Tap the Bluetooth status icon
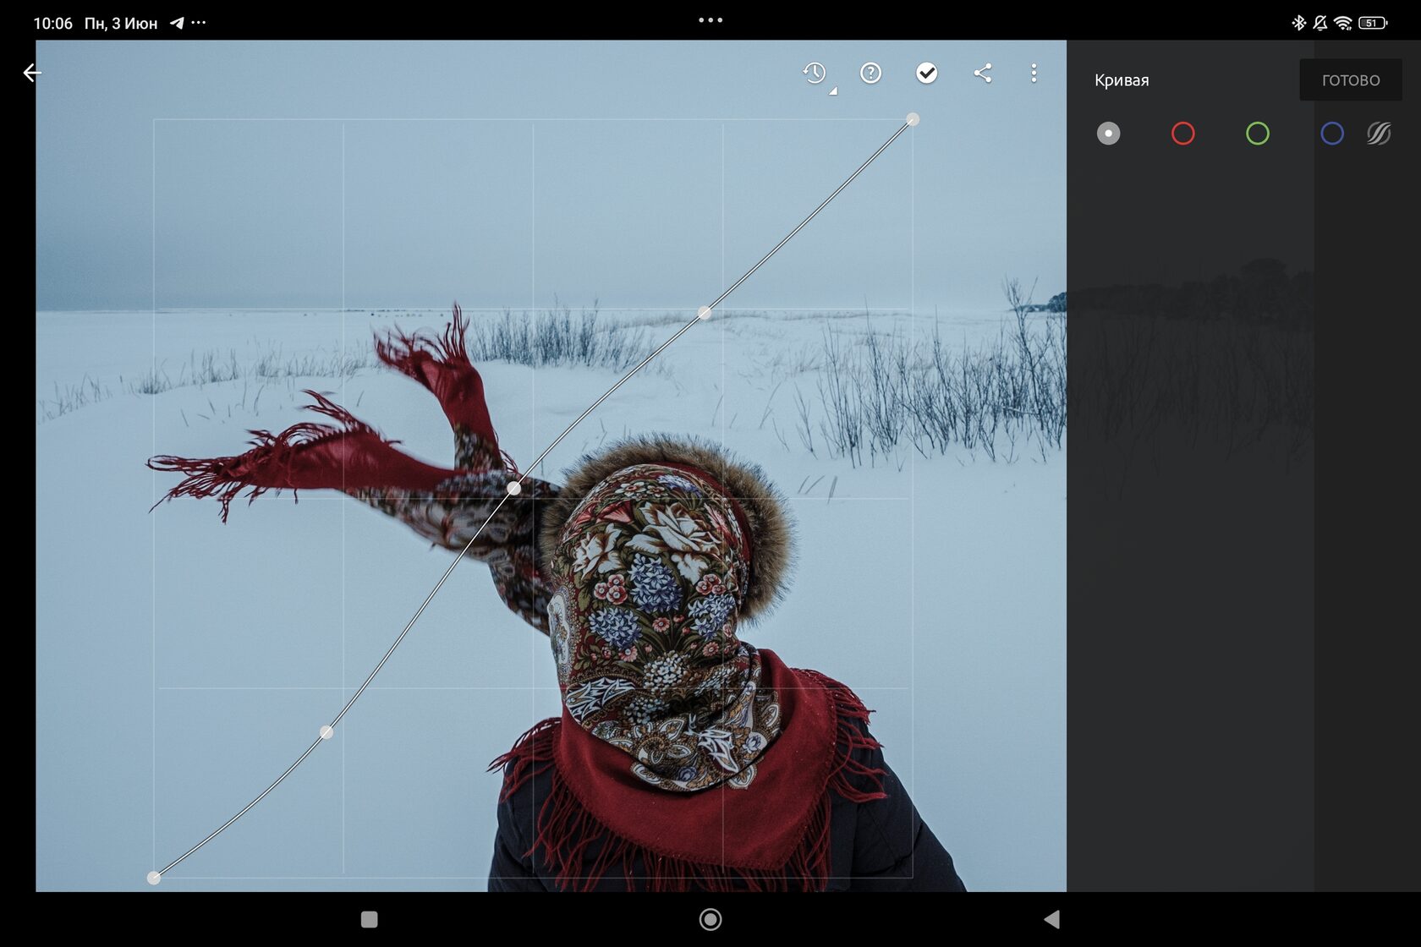Screen dimensions: 1421x947 click(x=1298, y=23)
